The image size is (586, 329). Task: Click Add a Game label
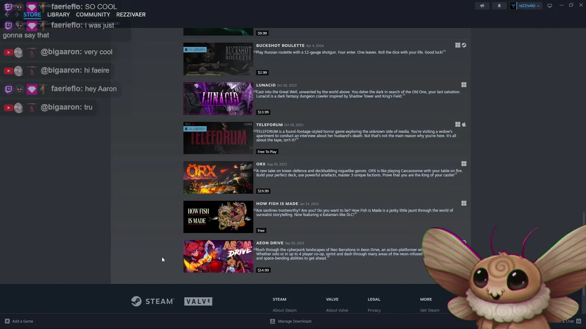pyautogui.click(x=22, y=321)
